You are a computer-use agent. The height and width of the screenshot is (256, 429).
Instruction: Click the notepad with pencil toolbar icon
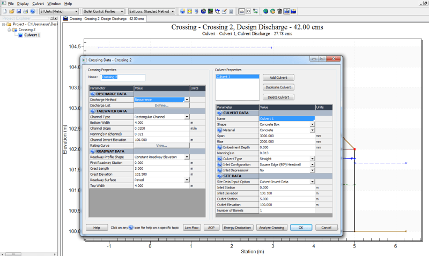pos(224,11)
